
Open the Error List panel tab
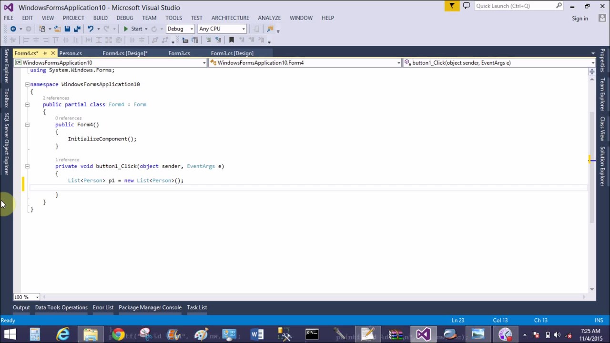[103, 307]
